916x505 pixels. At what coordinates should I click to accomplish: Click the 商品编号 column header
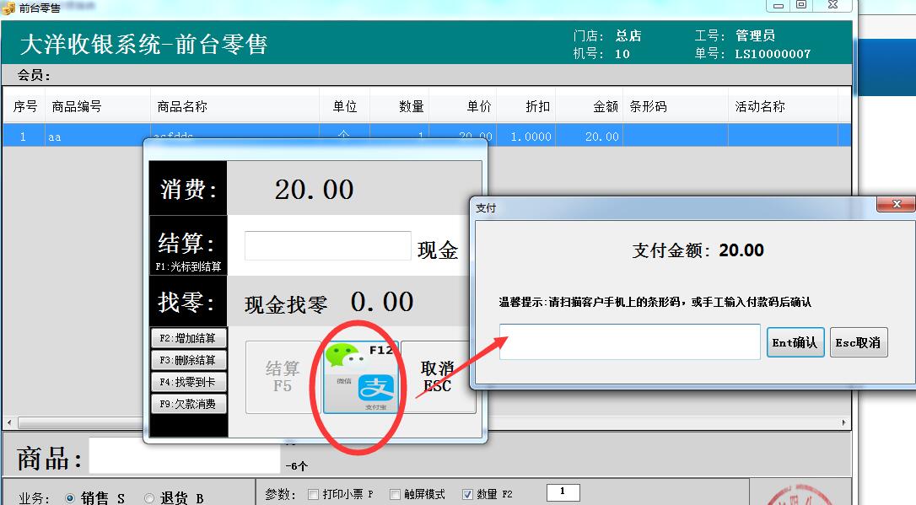click(98, 106)
